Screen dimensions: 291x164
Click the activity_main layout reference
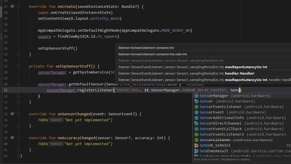click(105, 19)
